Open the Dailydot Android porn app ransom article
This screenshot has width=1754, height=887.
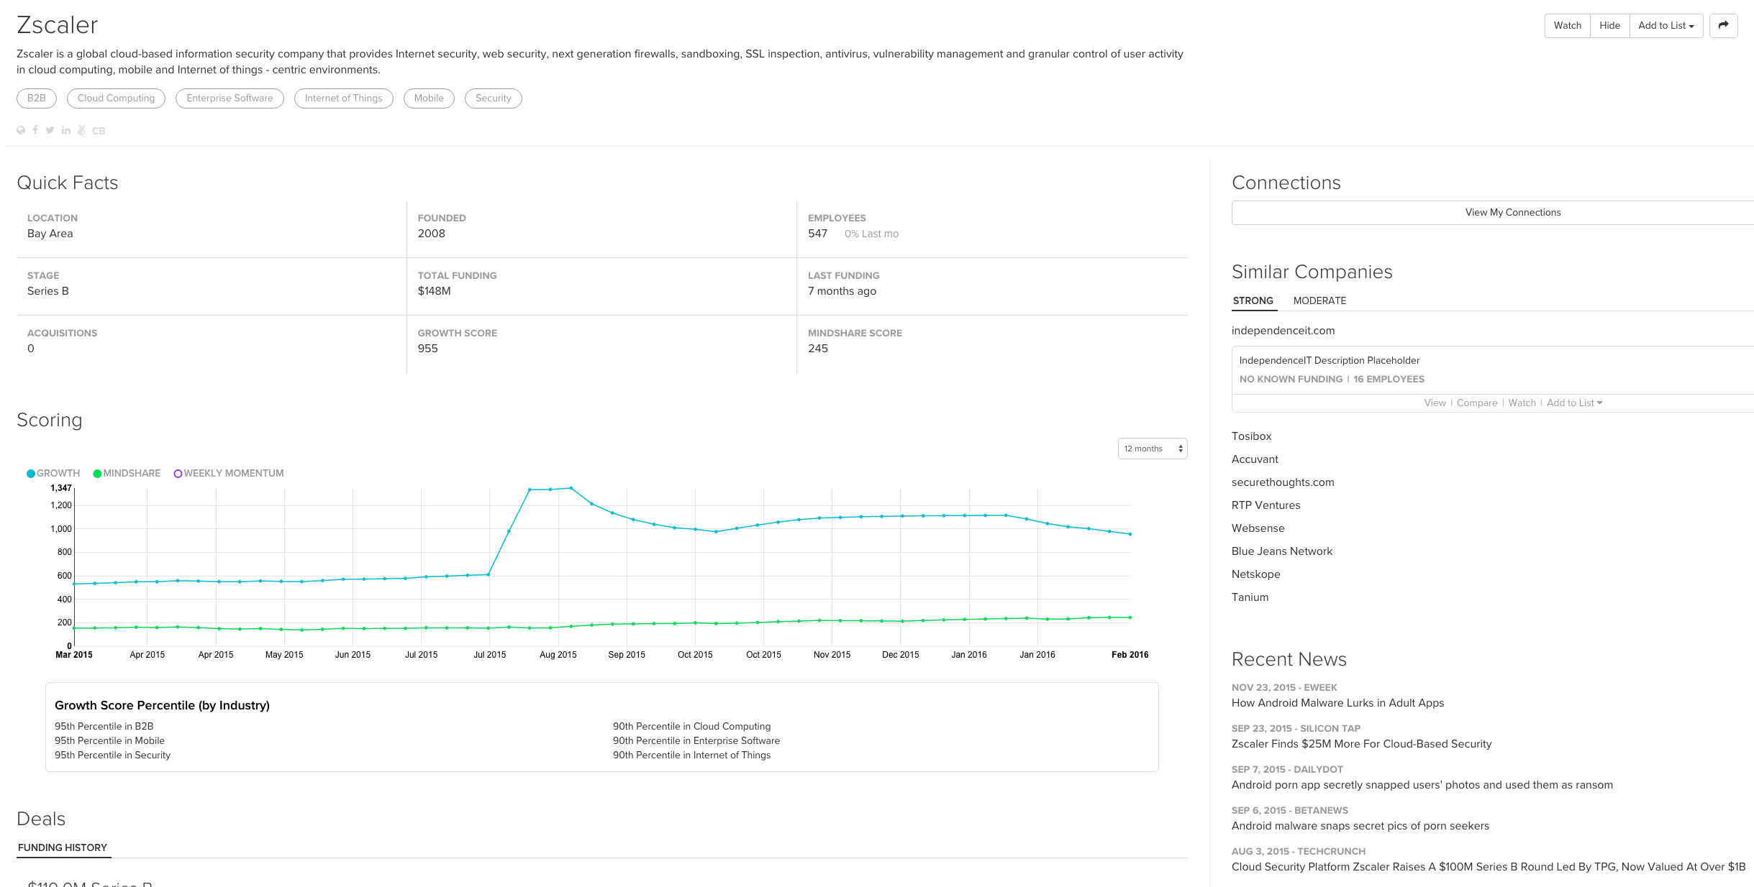point(1422,785)
